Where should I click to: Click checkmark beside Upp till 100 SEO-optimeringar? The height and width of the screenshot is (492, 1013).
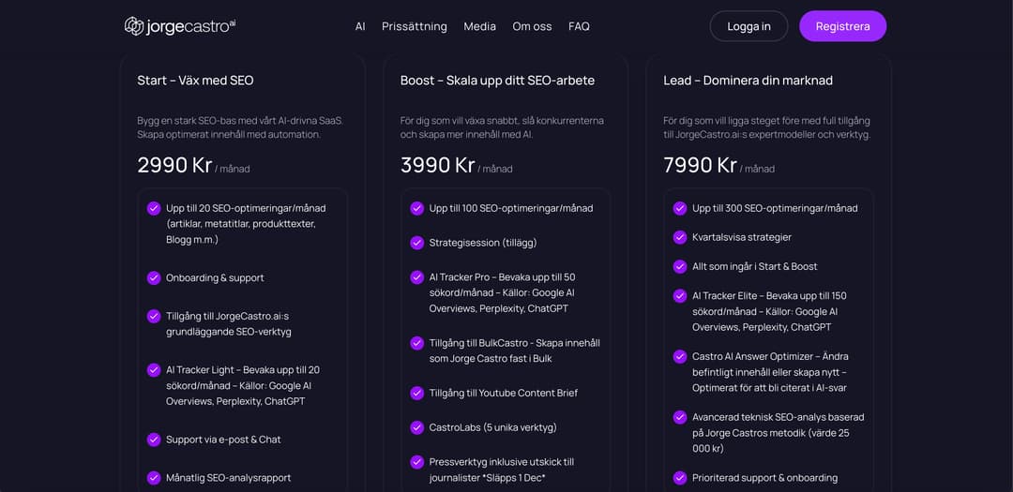[416, 208]
